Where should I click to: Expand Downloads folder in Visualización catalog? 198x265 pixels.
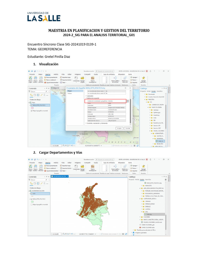[145, 94]
